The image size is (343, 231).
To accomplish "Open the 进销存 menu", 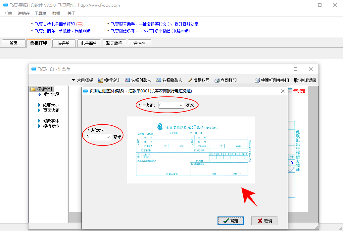I will pyautogui.click(x=24, y=13).
